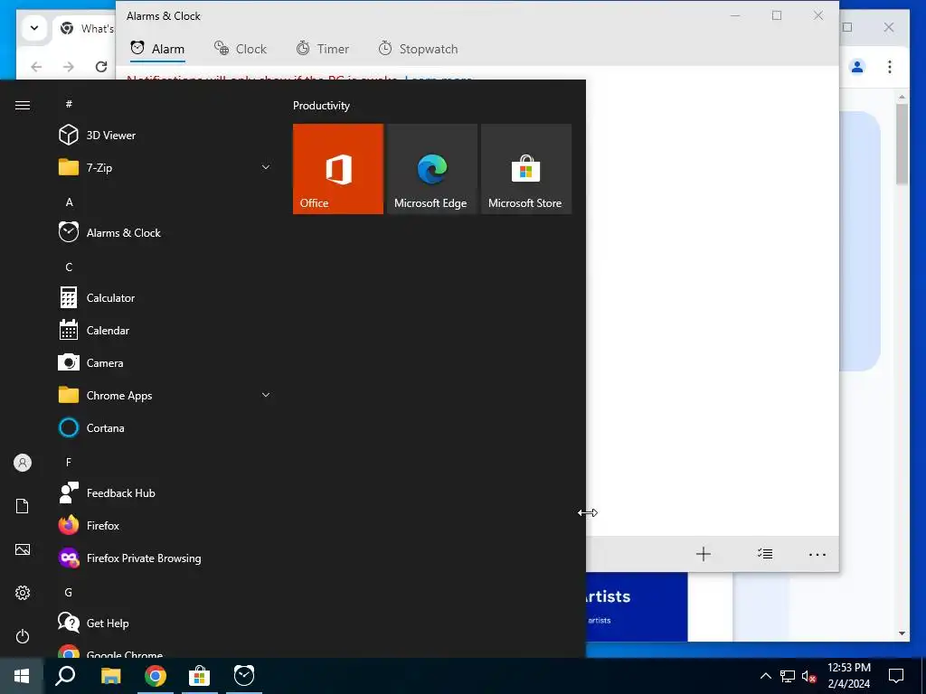The image size is (926, 694).
Task: Click Chrome's forward arrow
Action: coord(69,67)
